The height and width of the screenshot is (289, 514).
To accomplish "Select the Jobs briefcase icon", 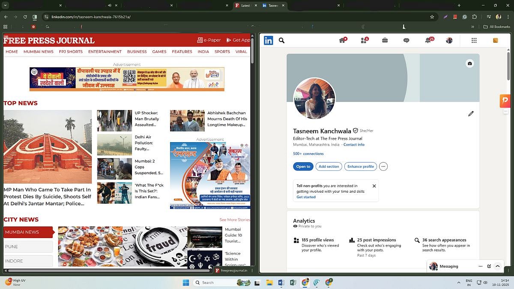I will pyautogui.click(x=384, y=40).
